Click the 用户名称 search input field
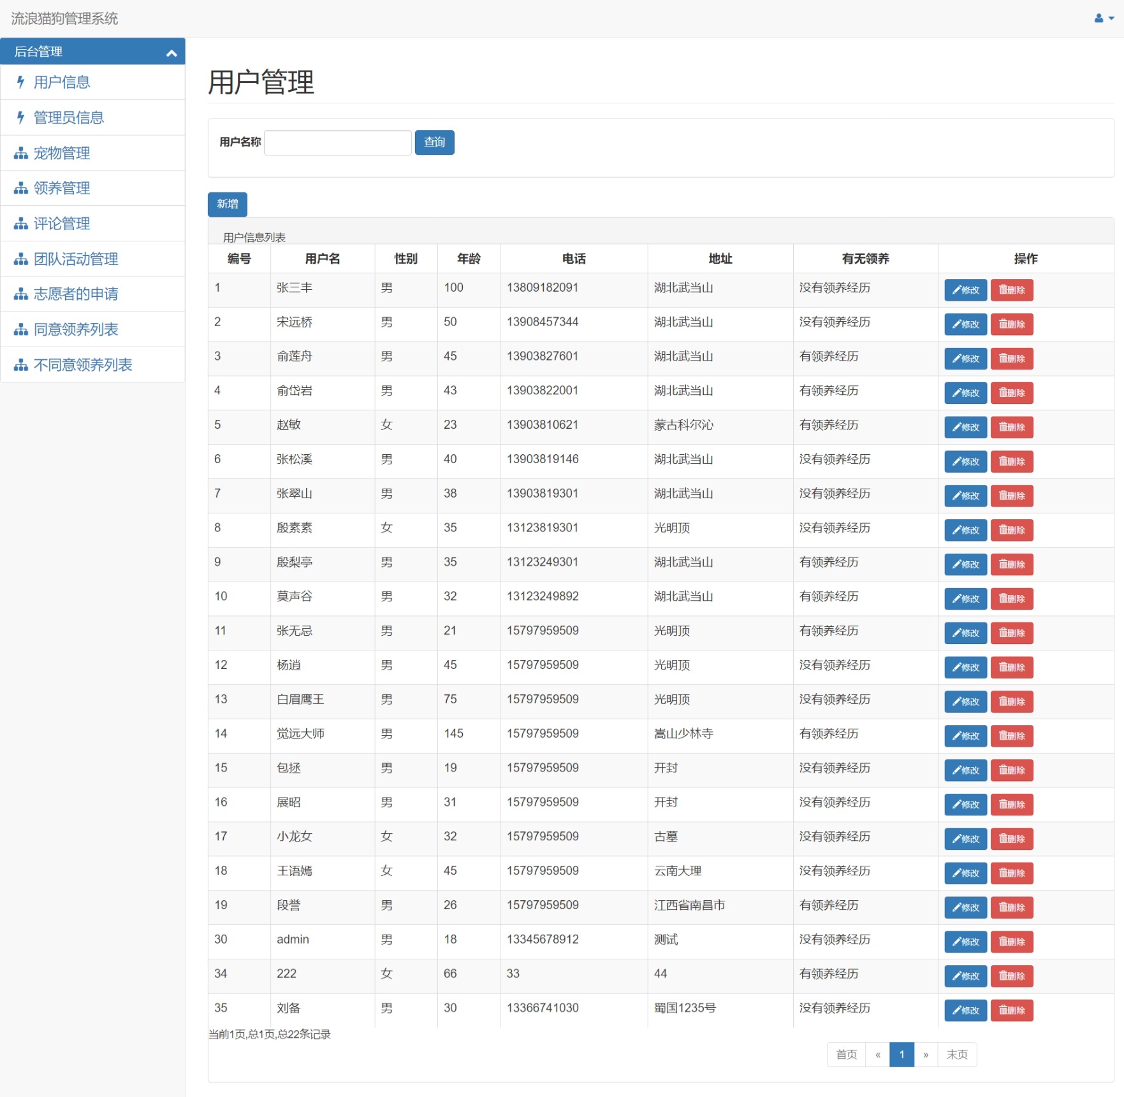The height and width of the screenshot is (1097, 1124). tap(337, 143)
